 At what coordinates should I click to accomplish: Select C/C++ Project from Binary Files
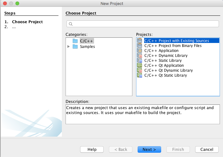[173, 46]
